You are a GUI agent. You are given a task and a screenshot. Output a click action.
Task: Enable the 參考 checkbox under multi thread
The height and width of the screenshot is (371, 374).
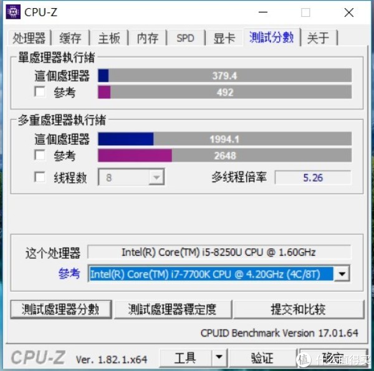click(40, 155)
